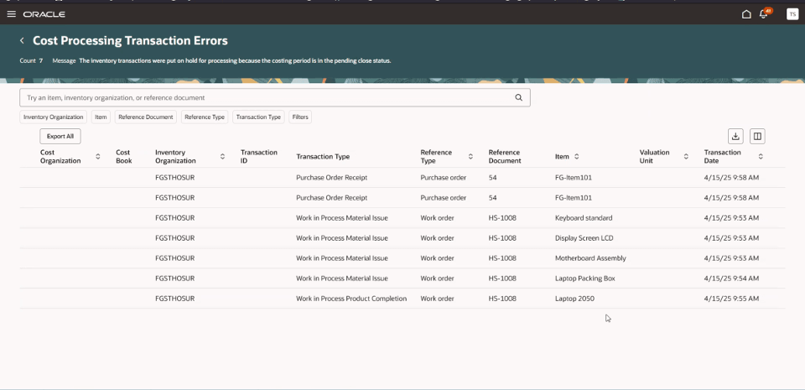Click FGSTHOSUR in the Motherboard Assembly row

(x=174, y=258)
